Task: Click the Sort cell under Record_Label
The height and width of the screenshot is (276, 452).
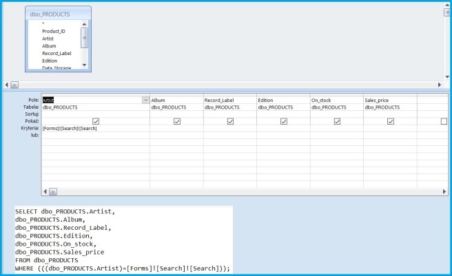Action: click(x=229, y=114)
